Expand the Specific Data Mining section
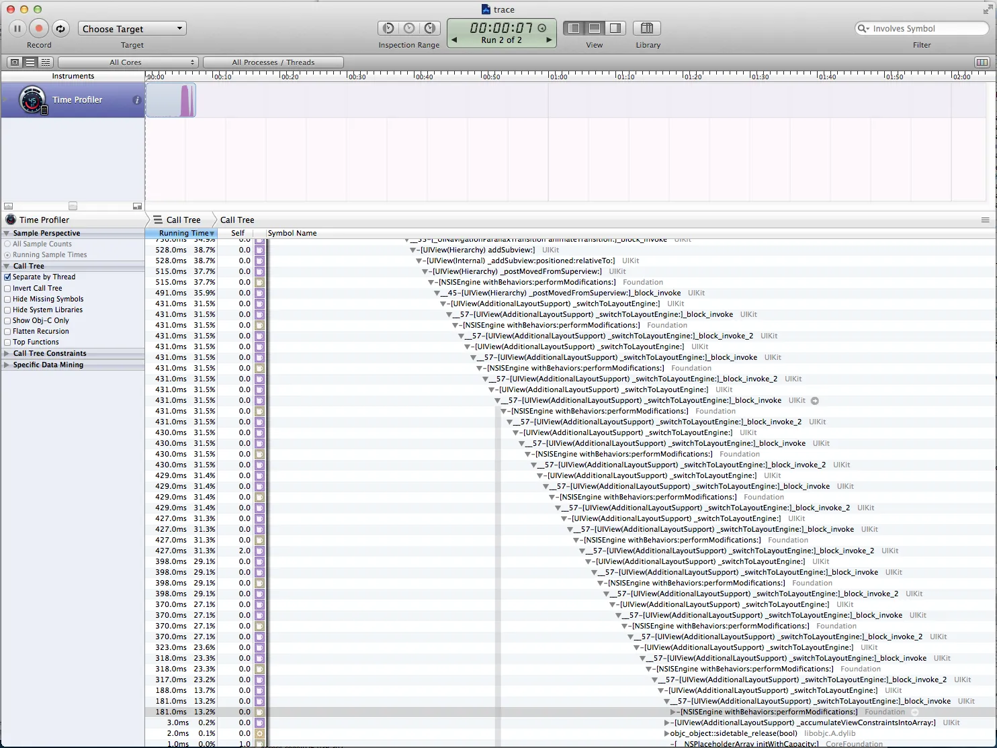 (7, 365)
